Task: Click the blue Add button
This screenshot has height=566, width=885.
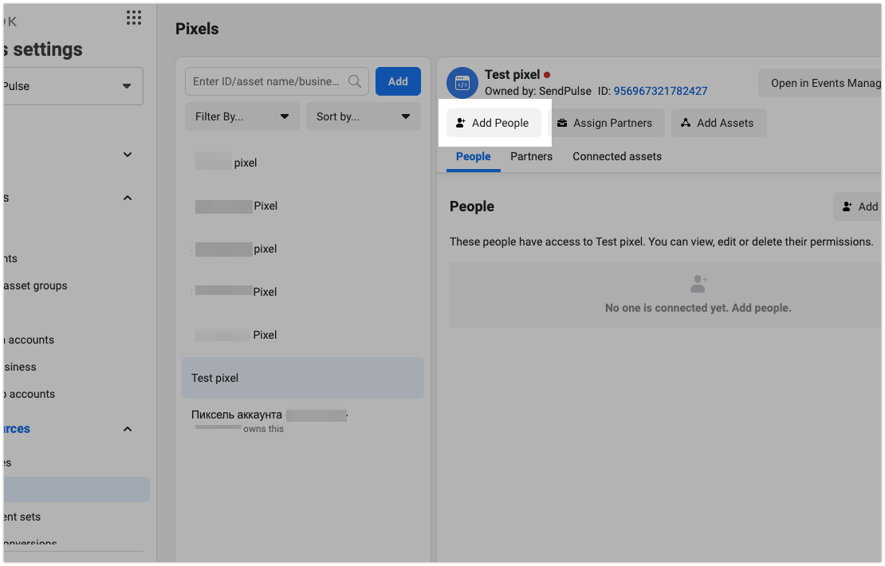Action: (x=398, y=81)
